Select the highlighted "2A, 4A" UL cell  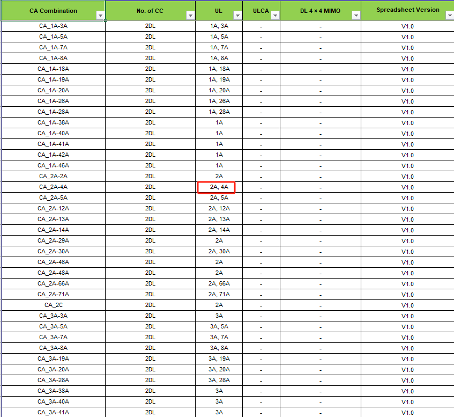tap(219, 187)
